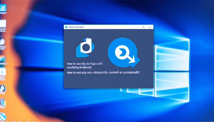Click the line ending with "uunistatvalls!"
This screenshot has height=122, width=214.
103,73
